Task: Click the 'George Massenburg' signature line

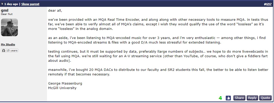Action: [65, 83]
